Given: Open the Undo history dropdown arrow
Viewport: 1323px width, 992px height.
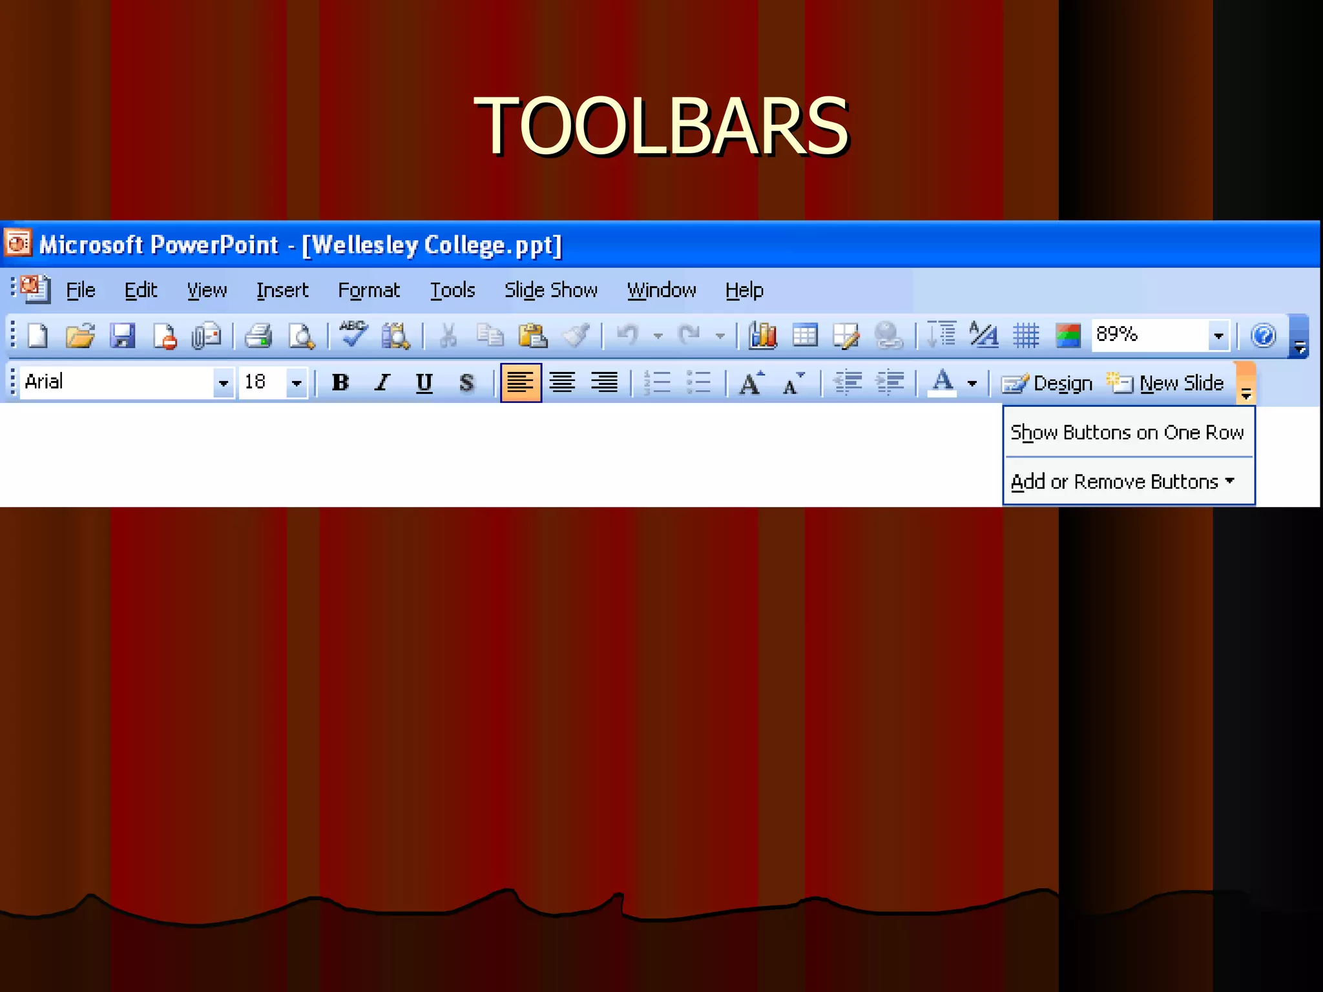Looking at the screenshot, I should pyautogui.click(x=658, y=336).
